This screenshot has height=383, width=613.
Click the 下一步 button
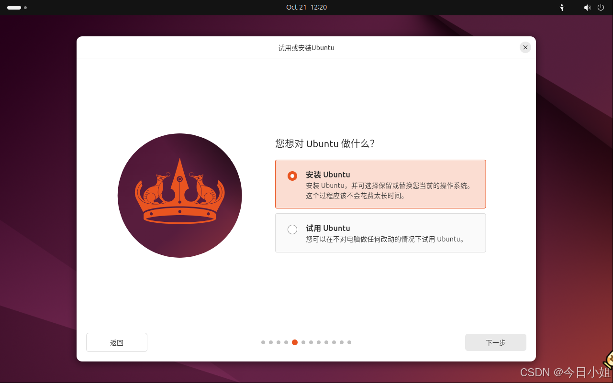(495, 342)
